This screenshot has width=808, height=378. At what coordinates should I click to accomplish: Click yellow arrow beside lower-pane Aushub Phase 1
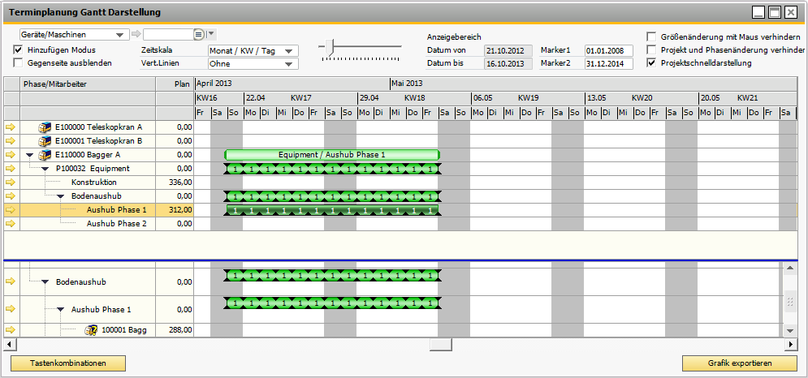click(11, 310)
